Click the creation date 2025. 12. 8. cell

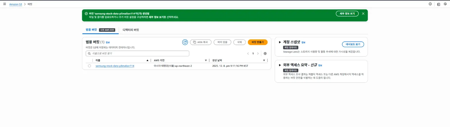(x=230, y=66)
